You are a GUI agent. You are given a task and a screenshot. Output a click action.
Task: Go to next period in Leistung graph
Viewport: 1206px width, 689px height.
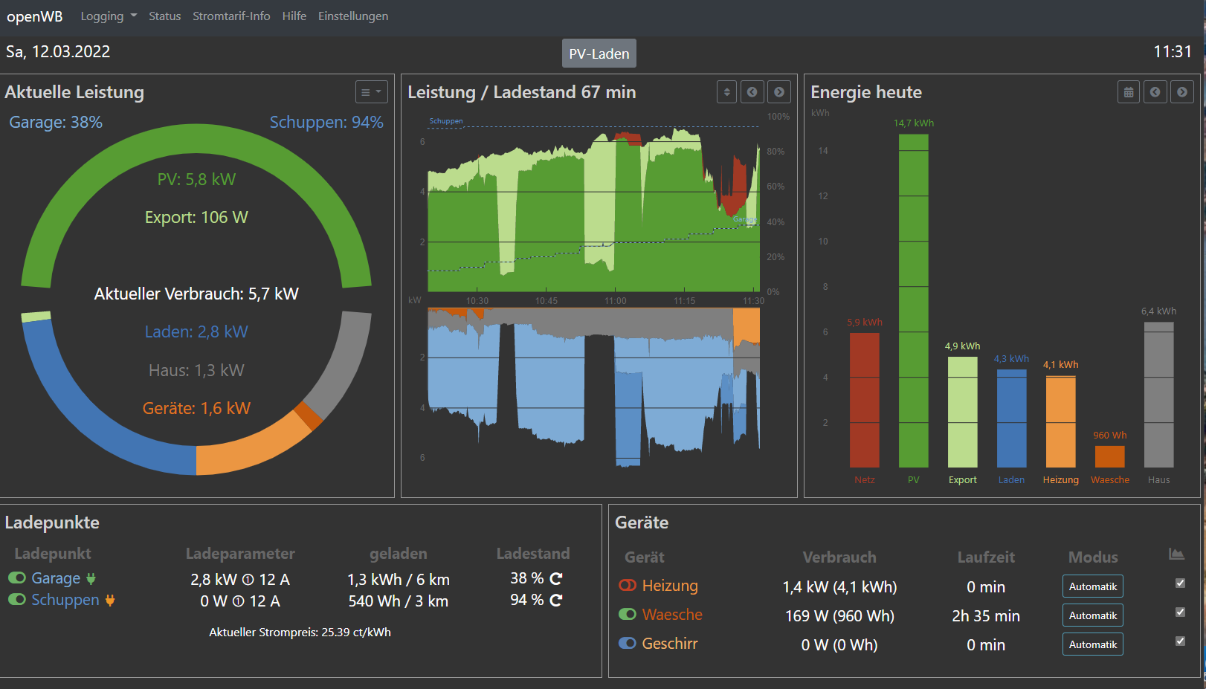779,92
